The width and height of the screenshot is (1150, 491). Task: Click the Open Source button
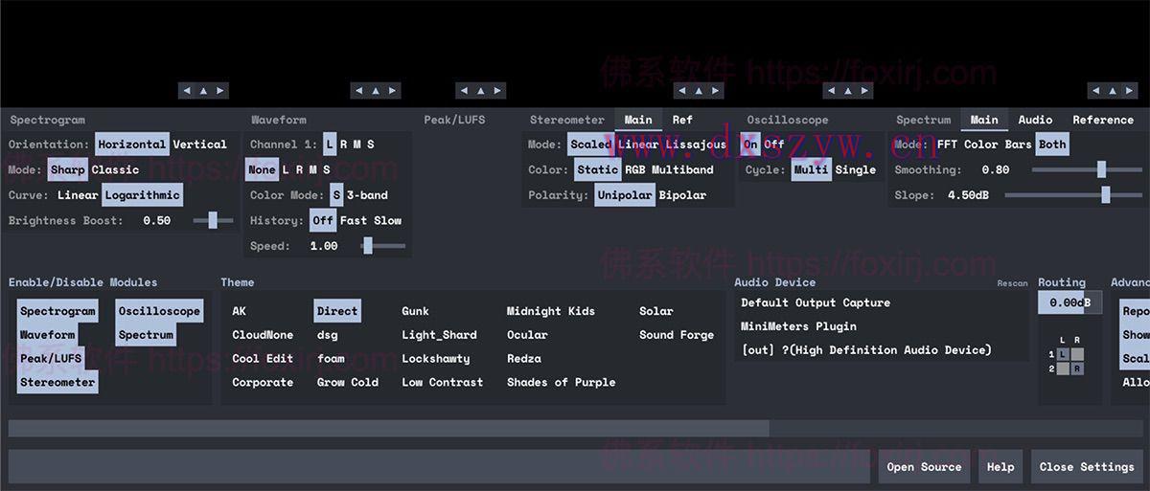pos(924,467)
